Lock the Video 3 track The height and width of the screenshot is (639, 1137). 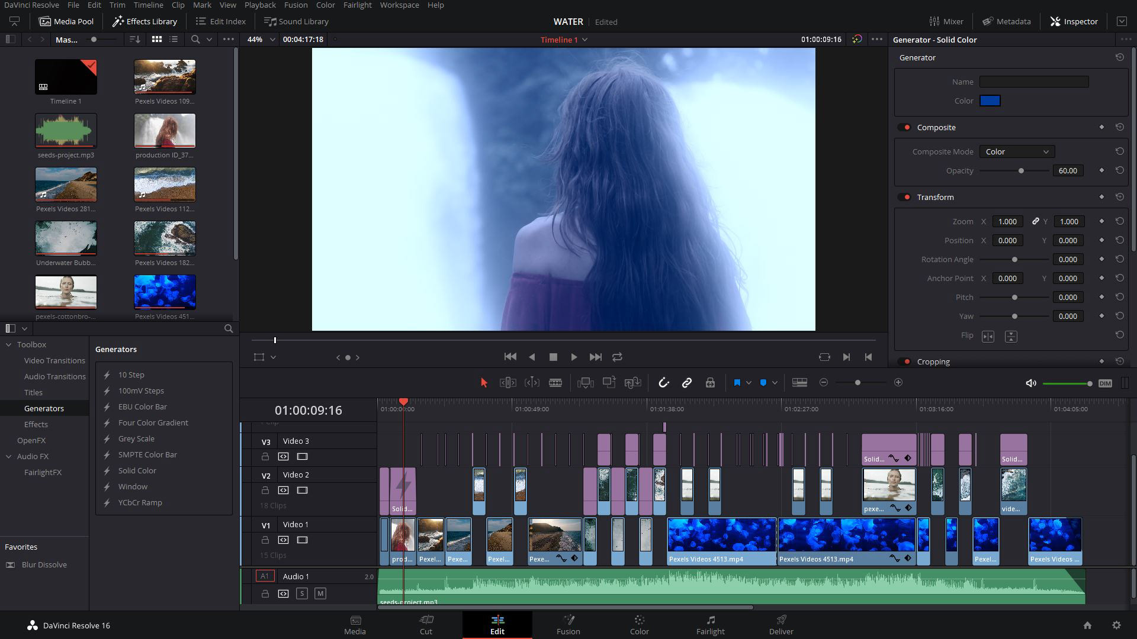265,457
